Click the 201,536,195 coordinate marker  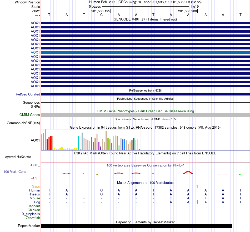pos(101,11)
